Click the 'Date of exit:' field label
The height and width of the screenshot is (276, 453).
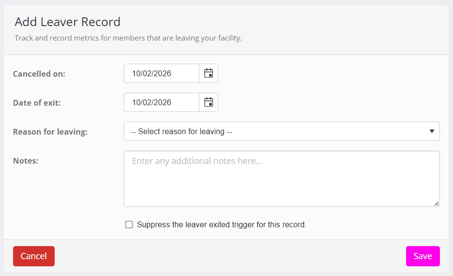(37, 103)
